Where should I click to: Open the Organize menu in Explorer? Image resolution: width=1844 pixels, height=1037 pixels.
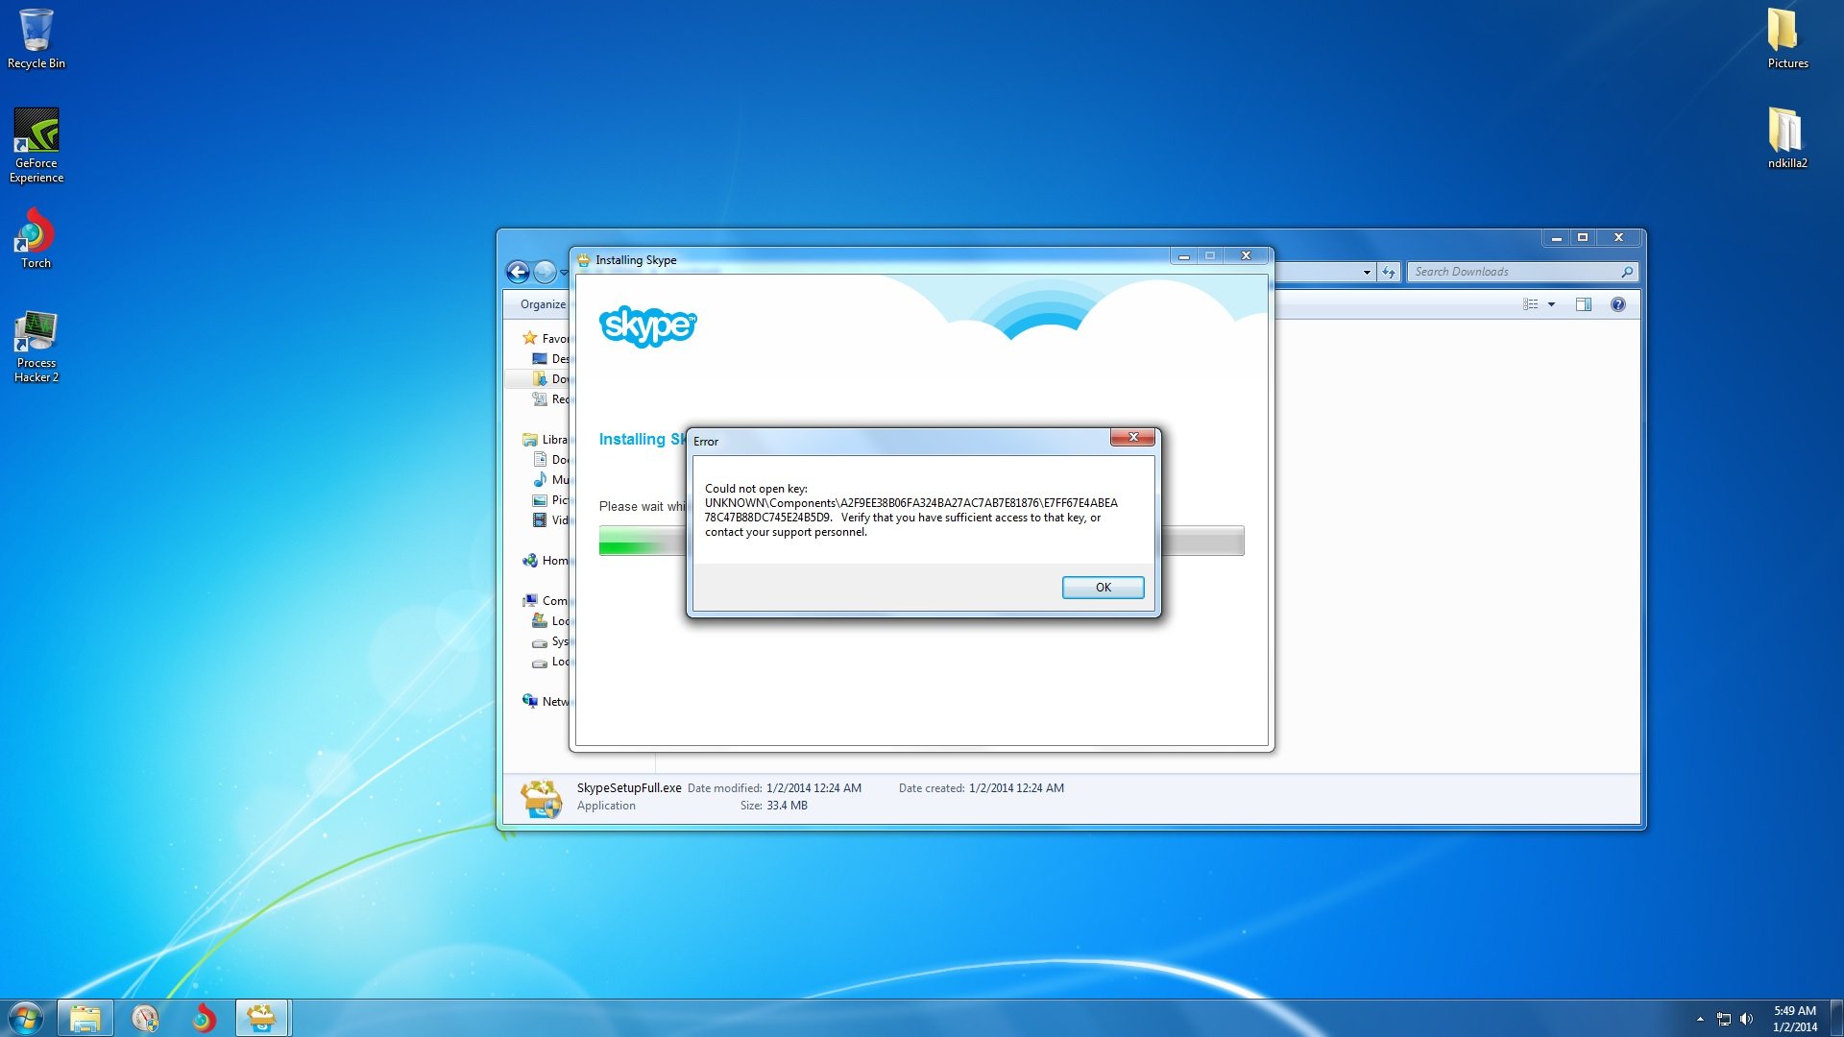pos(543,304)
